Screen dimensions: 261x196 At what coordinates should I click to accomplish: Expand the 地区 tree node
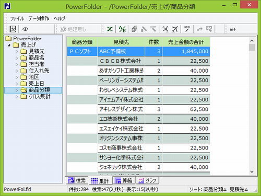coord(17,77)
